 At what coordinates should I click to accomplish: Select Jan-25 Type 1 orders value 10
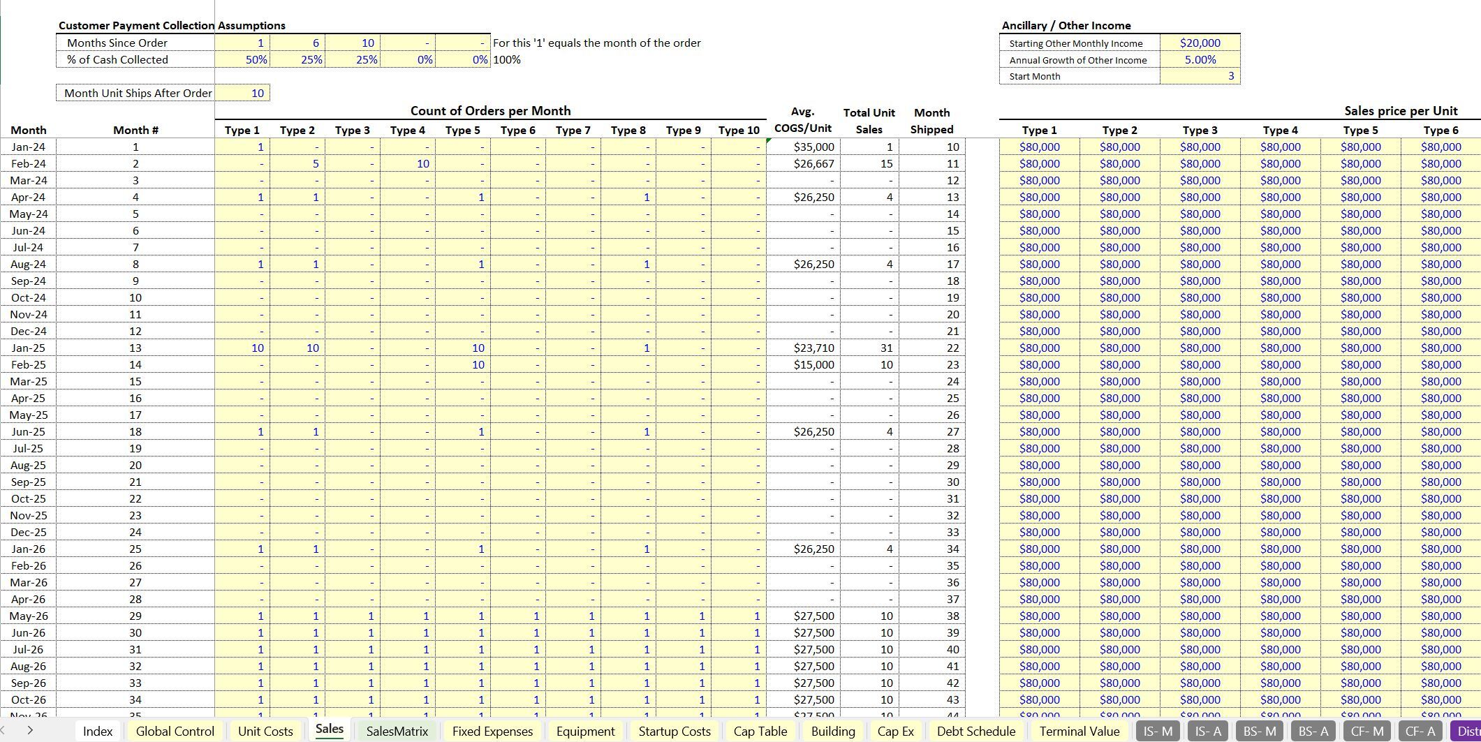point(242,348)
